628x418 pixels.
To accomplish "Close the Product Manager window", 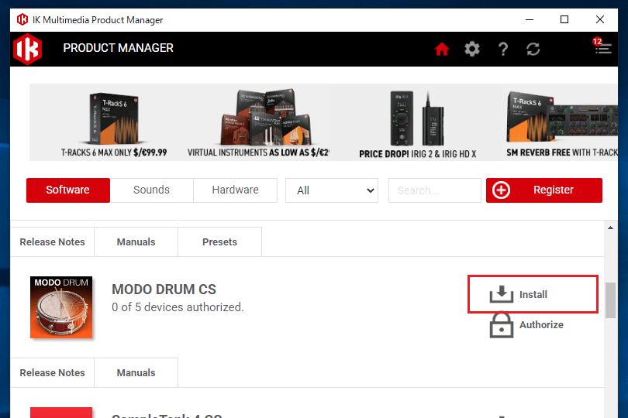I will (599, 19).
